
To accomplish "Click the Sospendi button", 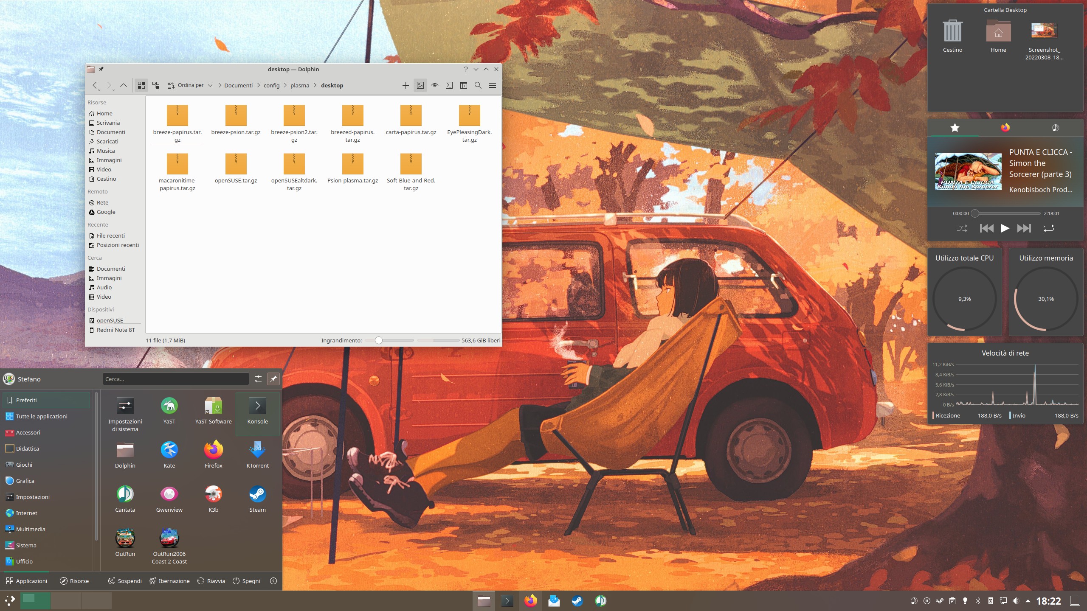I will (125, 581).
